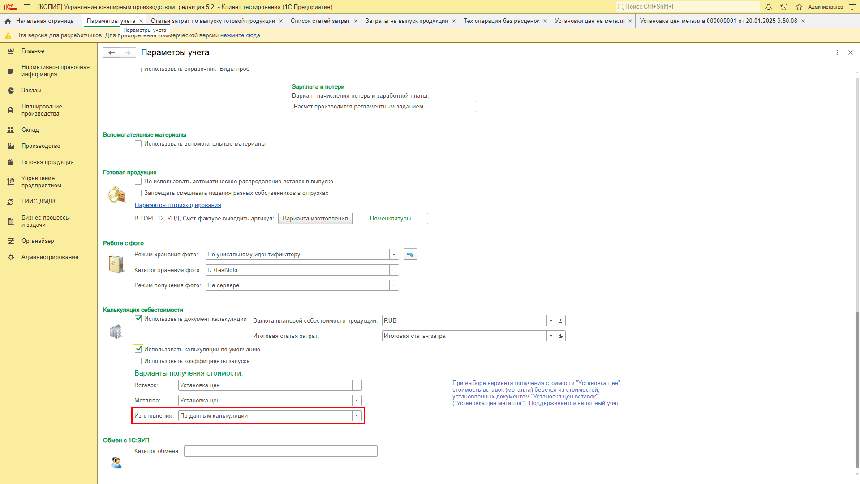Click the notifications bell icon
Viewport: 860px width, 484px height.
click(769, 7)
